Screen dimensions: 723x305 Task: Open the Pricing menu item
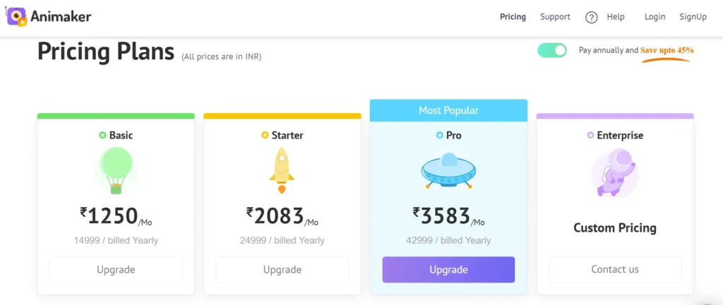pyautogui.click(x=513, y=17)
